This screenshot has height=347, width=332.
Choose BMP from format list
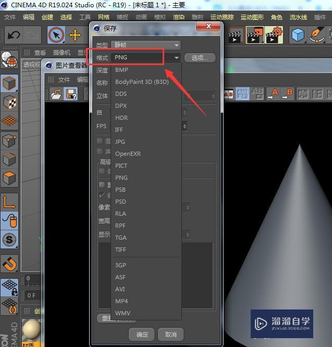coord(121,70)
